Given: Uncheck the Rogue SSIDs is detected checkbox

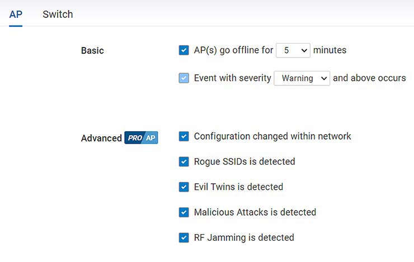Looking at the screenshot, I should coord(184,161).
